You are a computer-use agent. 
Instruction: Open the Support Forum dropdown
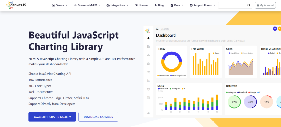tap(202, 6)
